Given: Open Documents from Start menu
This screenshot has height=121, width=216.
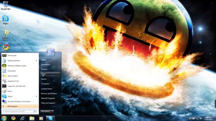Looking at the screenshot, I should [x=46, y=65].
